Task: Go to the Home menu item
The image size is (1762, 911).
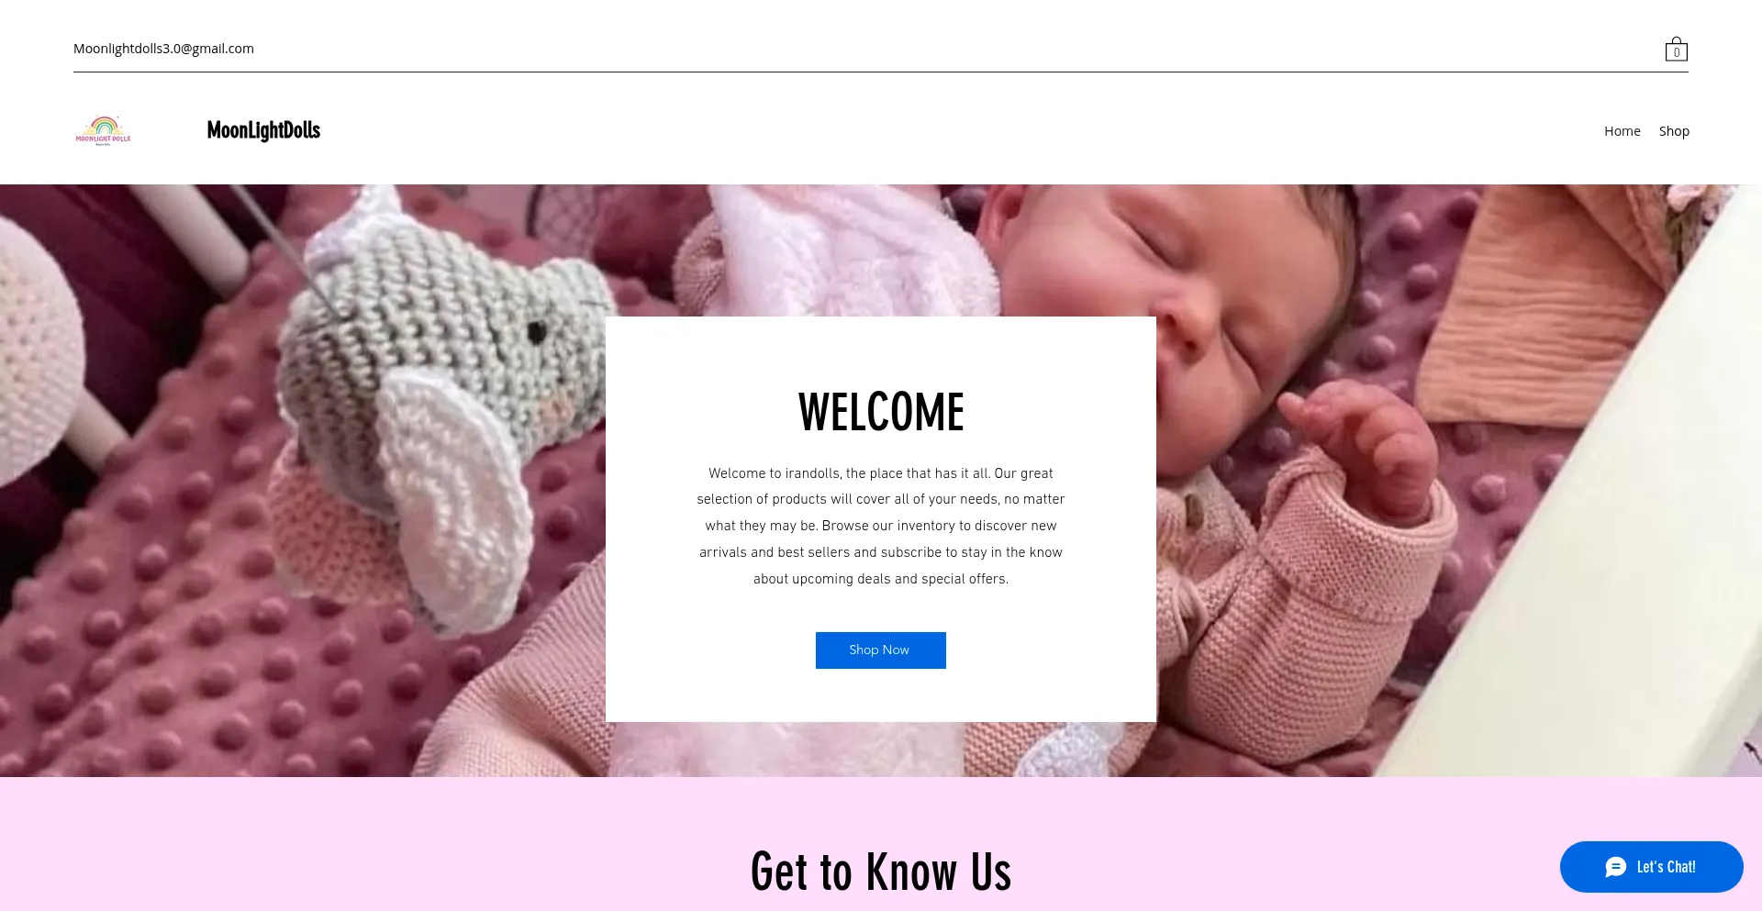Action: point(1622,131)
